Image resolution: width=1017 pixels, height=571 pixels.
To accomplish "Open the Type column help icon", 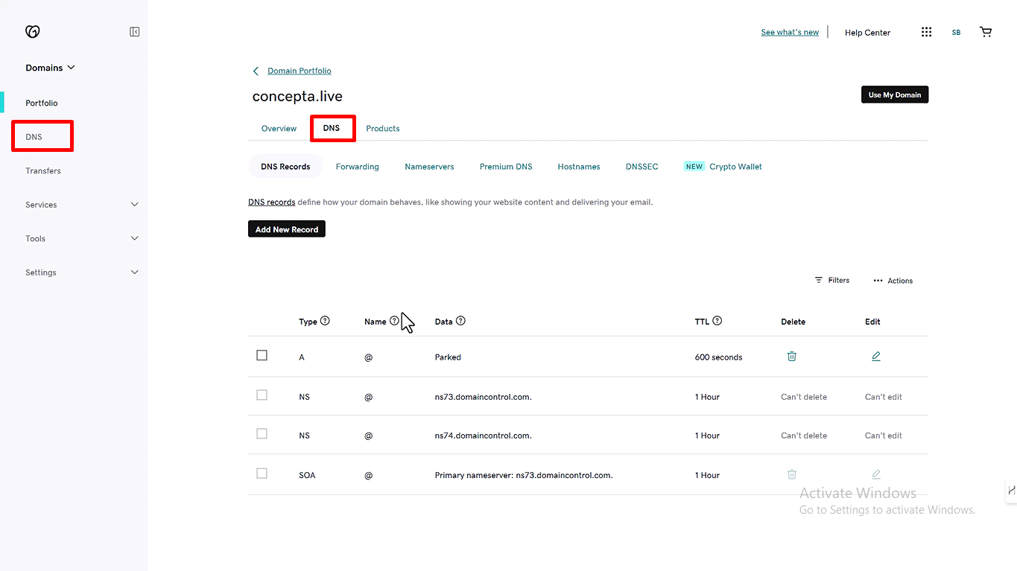I will coord(325,321).
